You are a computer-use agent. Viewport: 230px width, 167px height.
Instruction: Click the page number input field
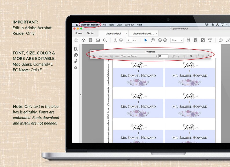click(x=129, y=40)
